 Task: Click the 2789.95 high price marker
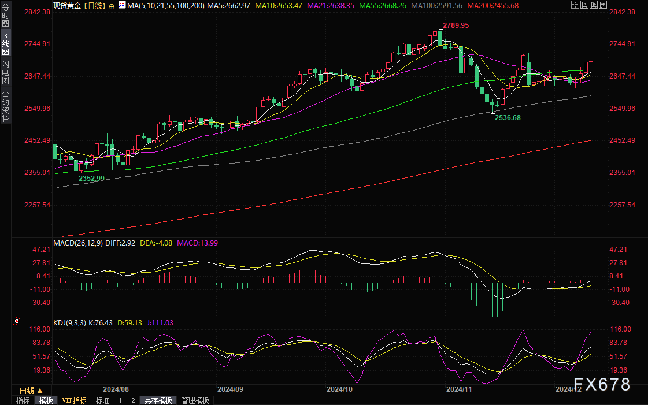point(456,25)
